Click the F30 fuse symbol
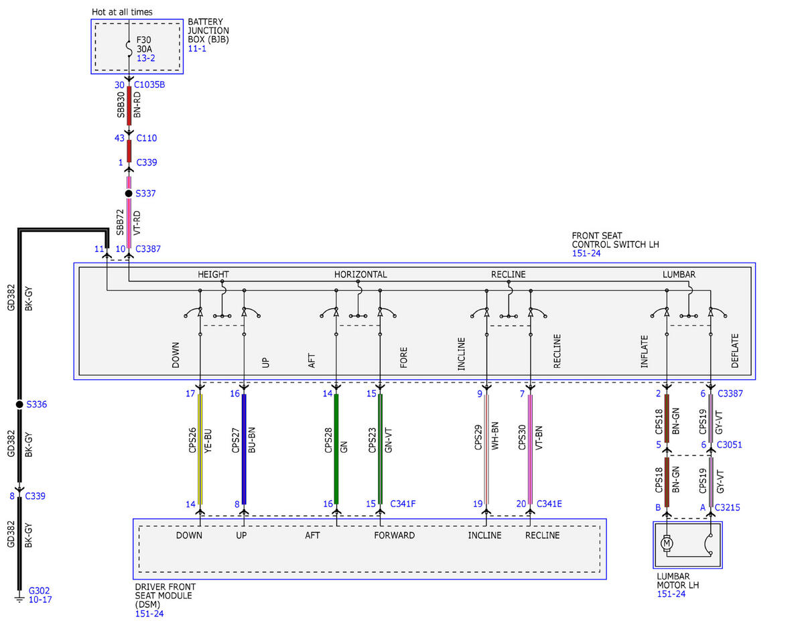 click(x=129, y=49)
